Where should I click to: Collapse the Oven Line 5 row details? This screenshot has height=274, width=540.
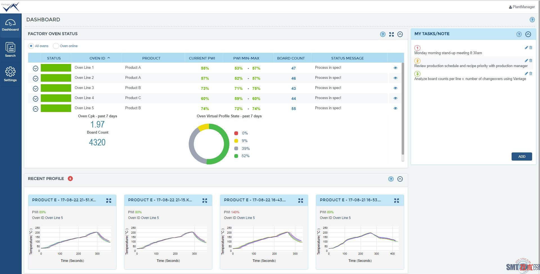coord(35,109)
